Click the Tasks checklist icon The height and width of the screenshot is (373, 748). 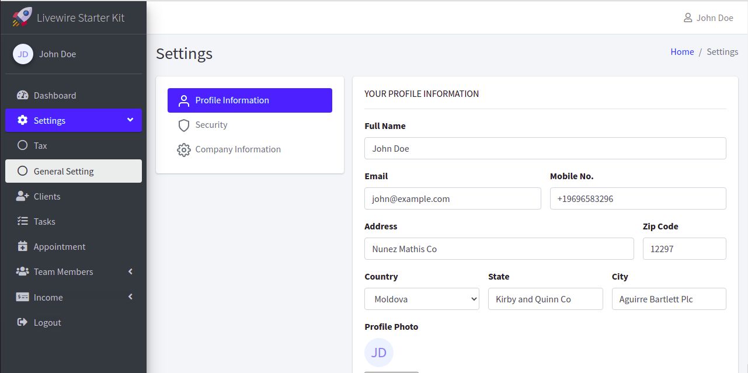click(23, 222)
